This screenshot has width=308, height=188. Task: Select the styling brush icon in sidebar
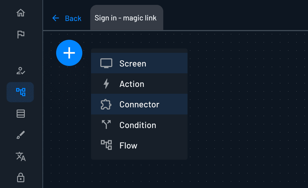pos(20,134)
